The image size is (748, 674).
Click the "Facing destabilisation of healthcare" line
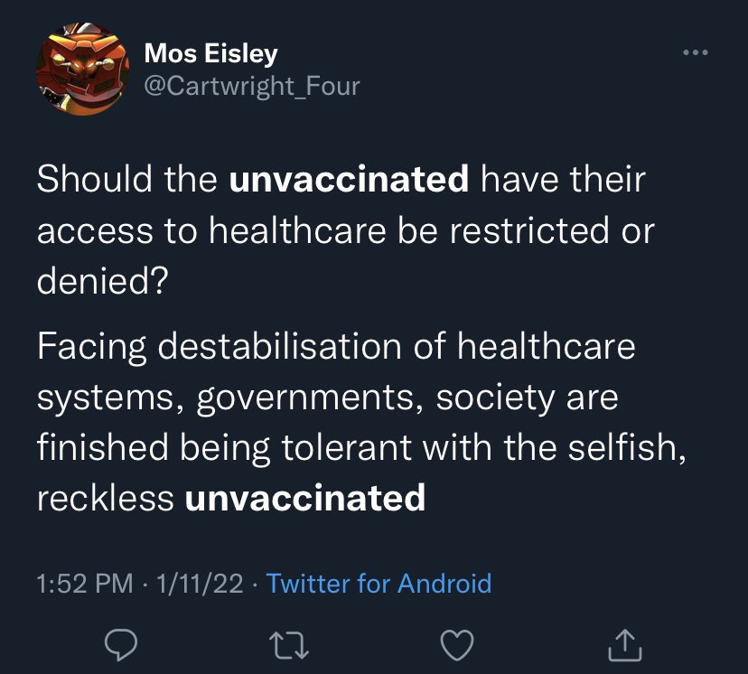point(336,347)
